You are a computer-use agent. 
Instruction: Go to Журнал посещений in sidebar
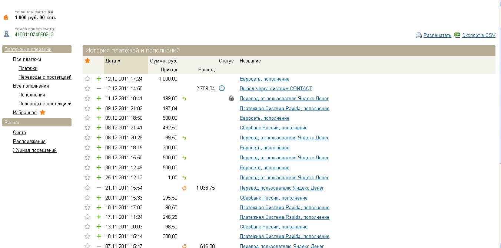pyautogui.click(x=34, y=150)
